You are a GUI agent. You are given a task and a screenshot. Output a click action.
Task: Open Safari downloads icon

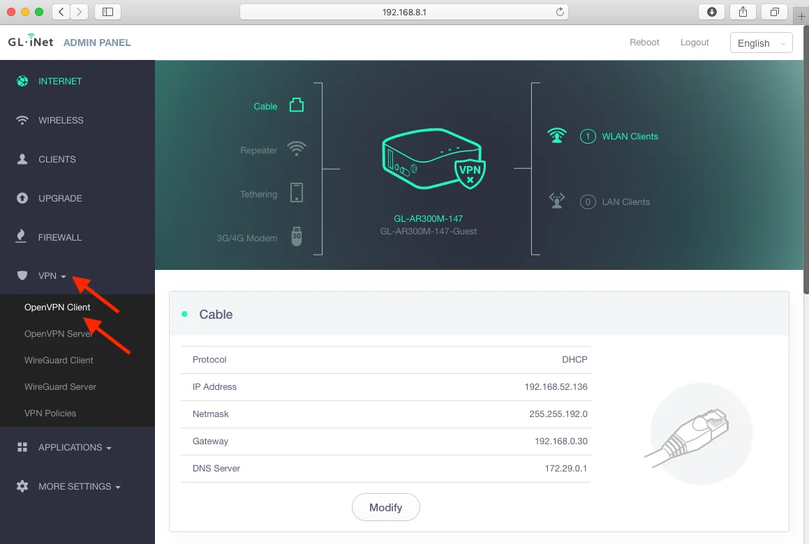(x=711, y=12)
